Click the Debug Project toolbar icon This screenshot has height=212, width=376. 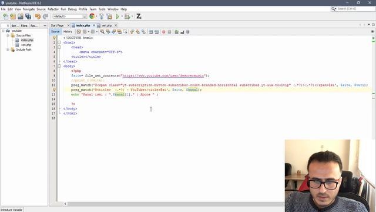[127, 16]
